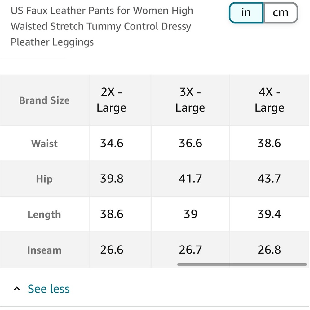Screen dimensions: 310x310
Task: Click the upward chevron beside See less
Action: [x=16, y=288]
